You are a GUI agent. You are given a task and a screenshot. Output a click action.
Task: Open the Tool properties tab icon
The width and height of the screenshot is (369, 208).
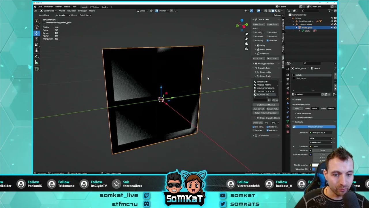[x=288, y=70]
